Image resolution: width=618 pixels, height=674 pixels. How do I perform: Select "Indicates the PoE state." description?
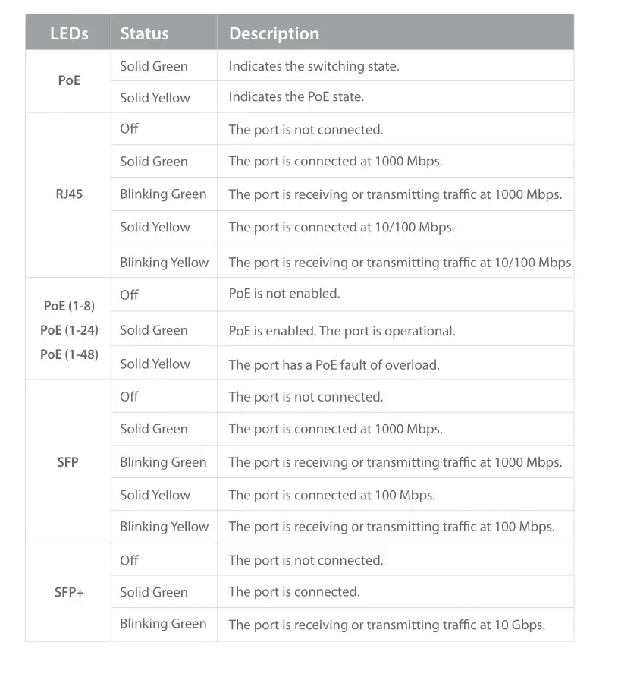click(x=296, y=97)
